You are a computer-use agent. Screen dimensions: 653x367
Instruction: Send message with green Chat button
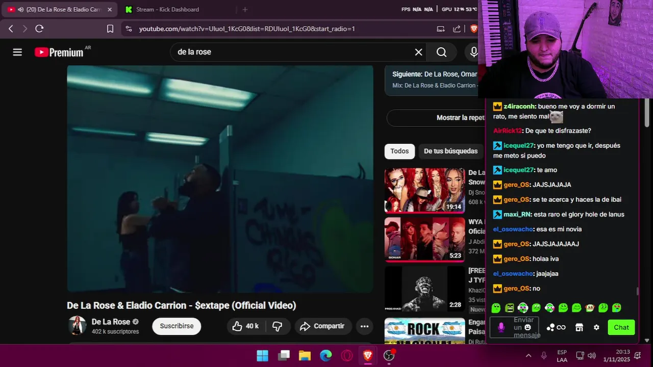621,327
